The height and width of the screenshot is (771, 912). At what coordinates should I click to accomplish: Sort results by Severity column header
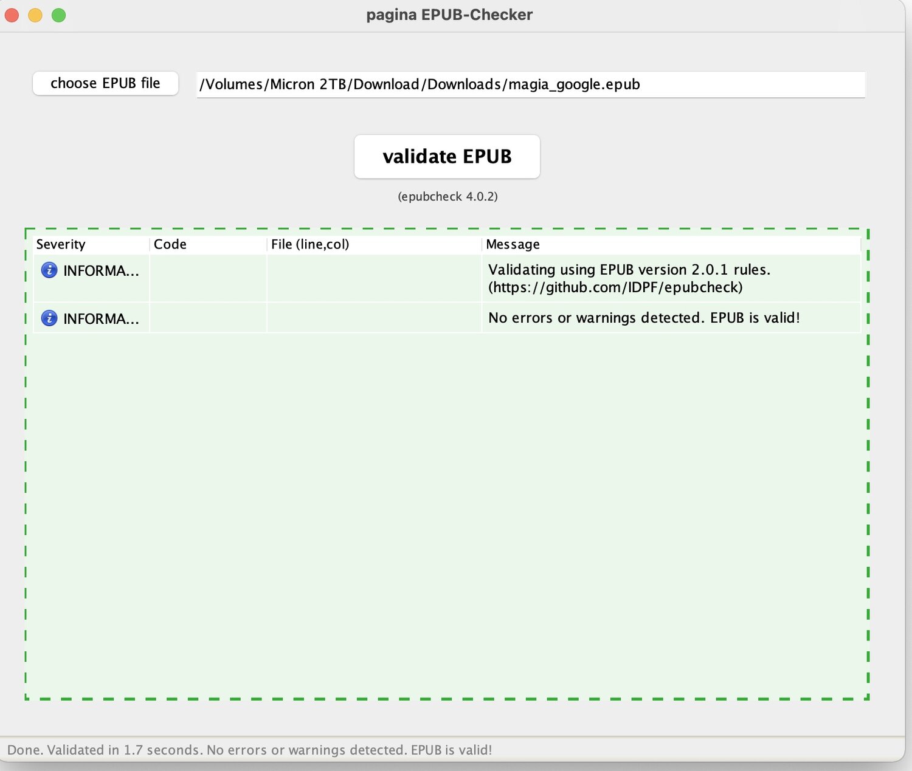click(91, 244)
